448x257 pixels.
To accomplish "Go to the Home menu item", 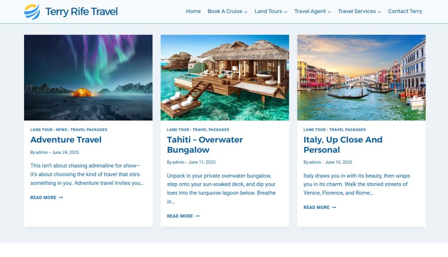I will [193, 11].
